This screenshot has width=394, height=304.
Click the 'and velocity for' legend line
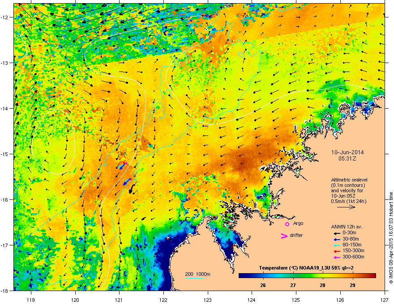[347, 190]
